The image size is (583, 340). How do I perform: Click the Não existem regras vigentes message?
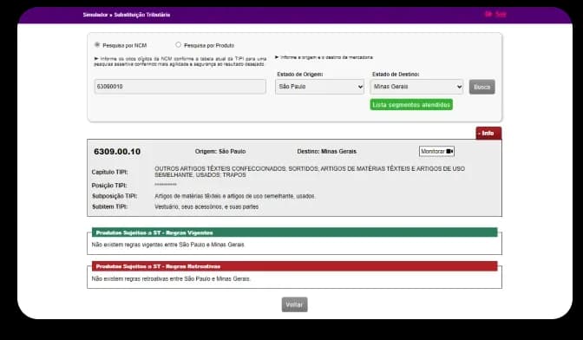click(168, 245)
